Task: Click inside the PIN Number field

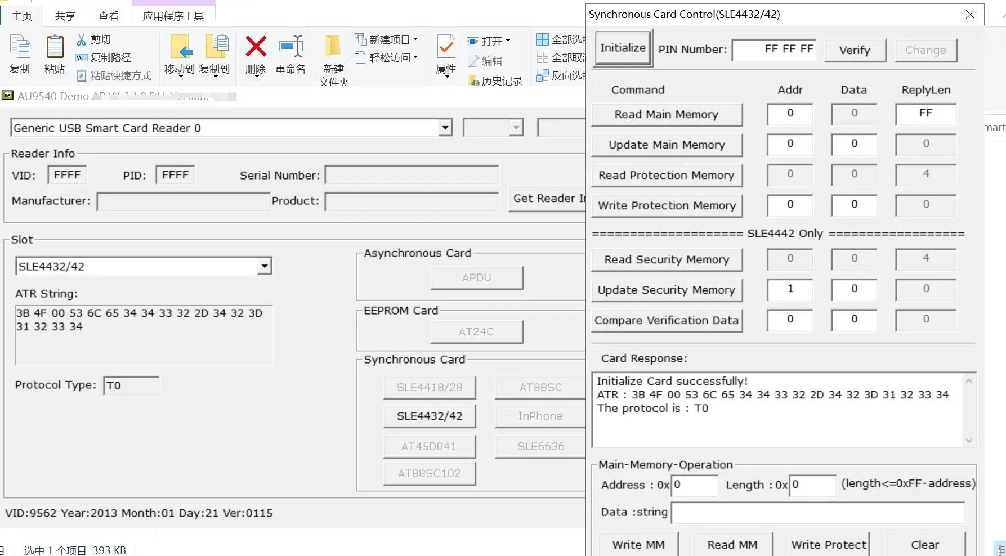Action: tap(774, 50)
